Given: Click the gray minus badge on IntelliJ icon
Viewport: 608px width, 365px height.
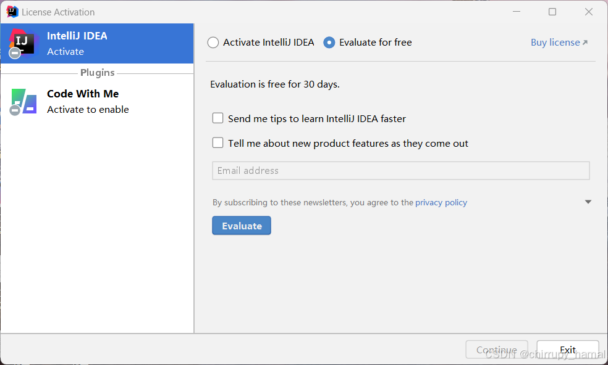Looking at the screenshot, I should click(x=15, y=53).
